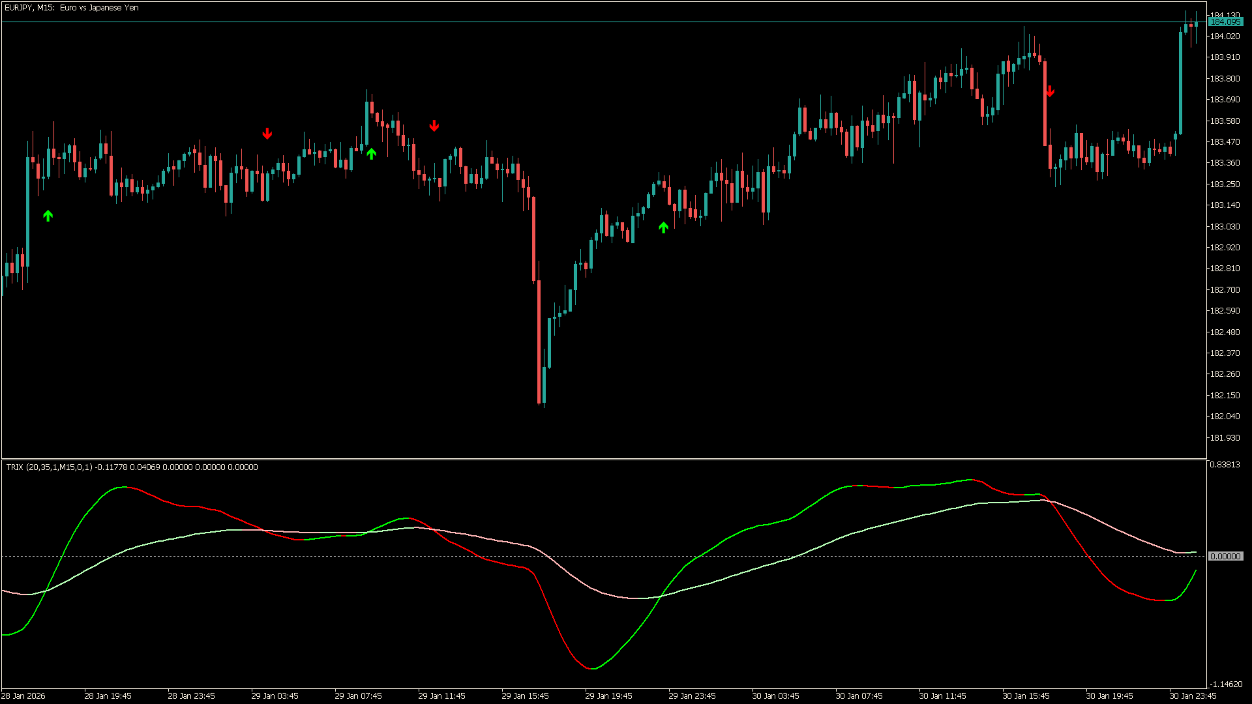Click the horizontal bid price line
This screenshot has height=704, width=1252.
tap(587, 22)
